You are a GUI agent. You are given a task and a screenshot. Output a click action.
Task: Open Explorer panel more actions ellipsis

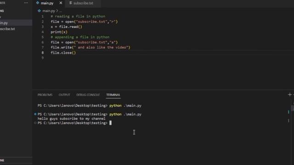26,3
